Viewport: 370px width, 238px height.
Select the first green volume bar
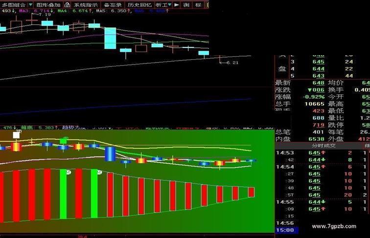[x=63, y=194]
